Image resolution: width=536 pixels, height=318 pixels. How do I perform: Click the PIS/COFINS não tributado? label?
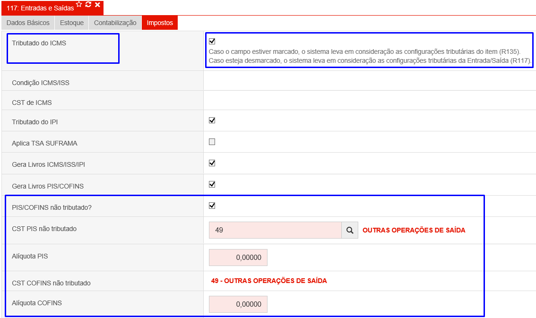point(52,207)
